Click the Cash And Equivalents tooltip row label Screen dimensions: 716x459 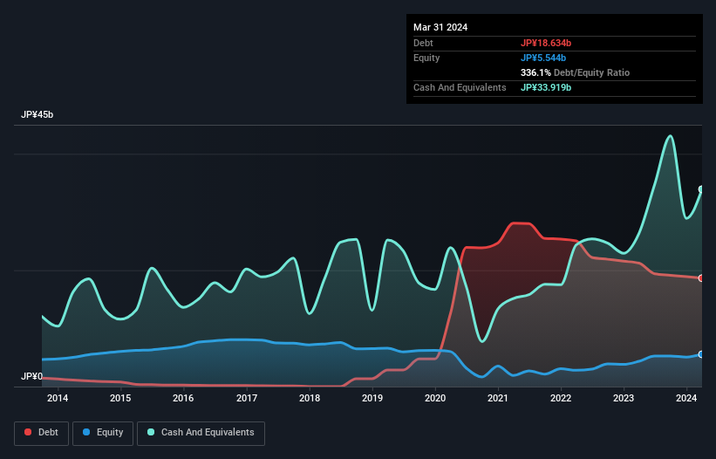click(460, 87)
